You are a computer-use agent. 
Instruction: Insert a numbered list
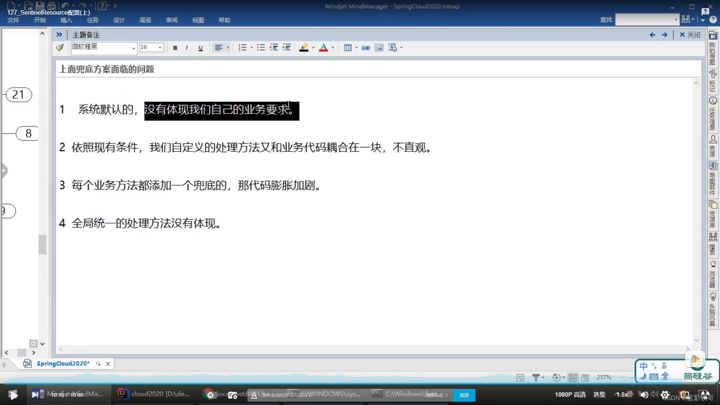tap(242, 48)
